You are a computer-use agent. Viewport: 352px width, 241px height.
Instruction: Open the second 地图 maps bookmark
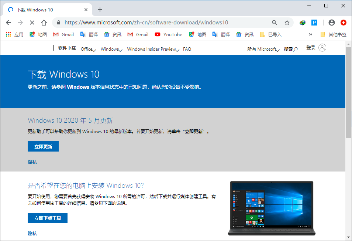click(197, 34)
